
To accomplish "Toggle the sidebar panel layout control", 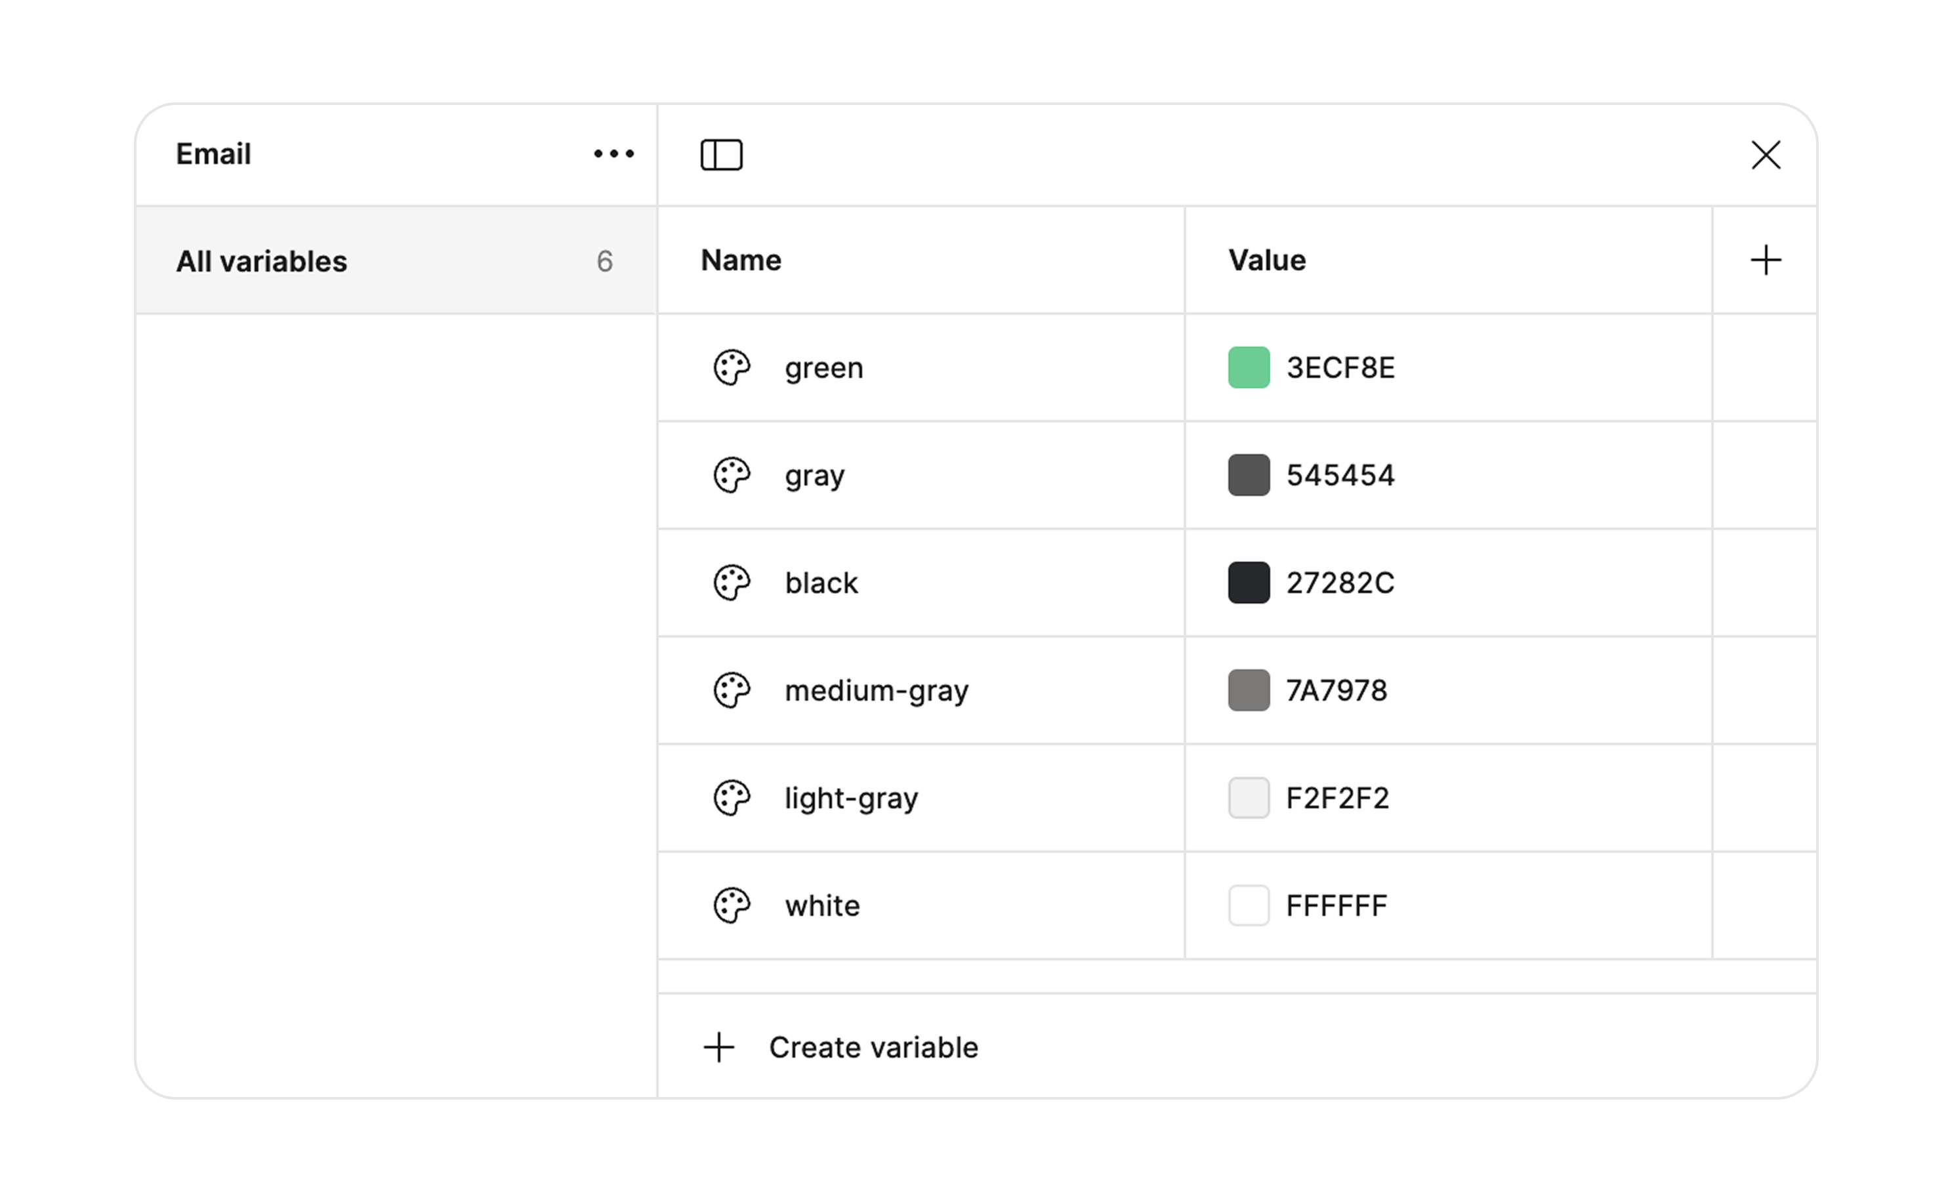I will coord(722,154).
